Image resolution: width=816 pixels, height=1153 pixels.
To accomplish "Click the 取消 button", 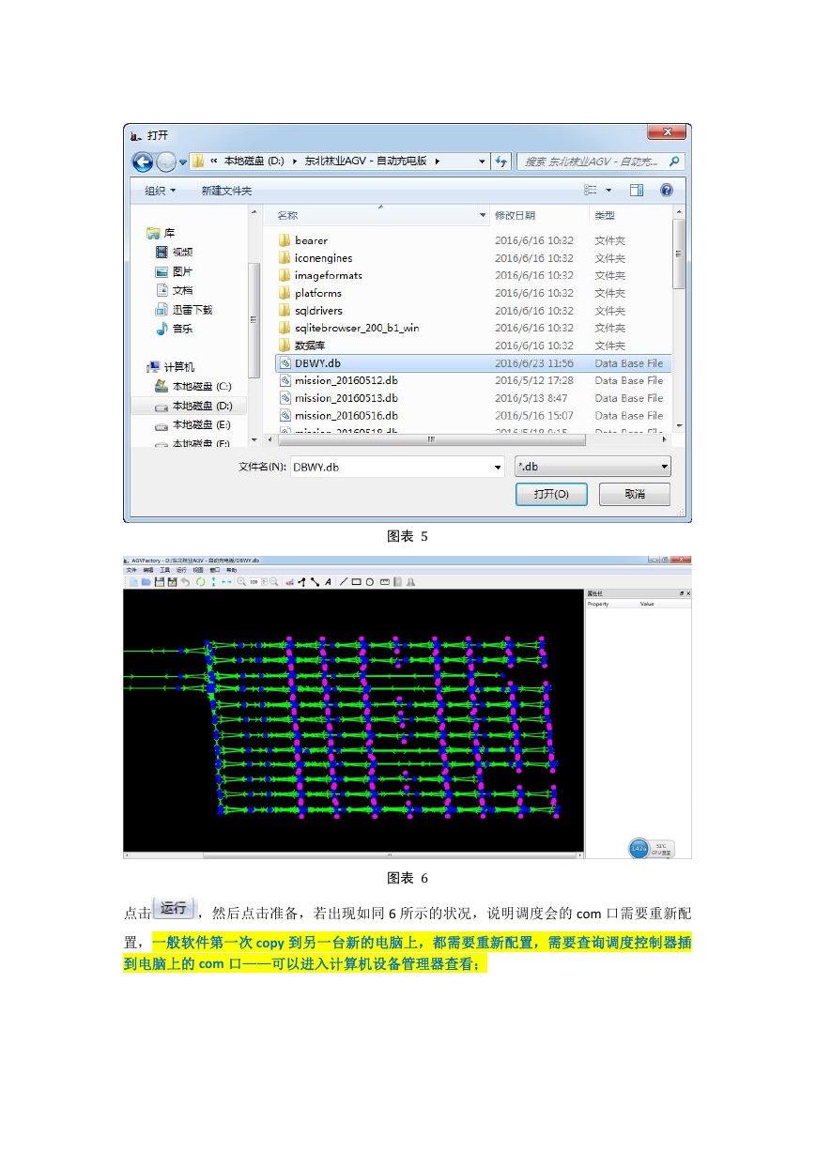I will pyautogui.click(x=635, y=494).
